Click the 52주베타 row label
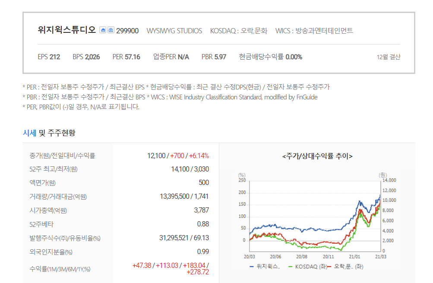Image resolution: width=433 pixels, height=283 pixels. [x=41, y=224]
